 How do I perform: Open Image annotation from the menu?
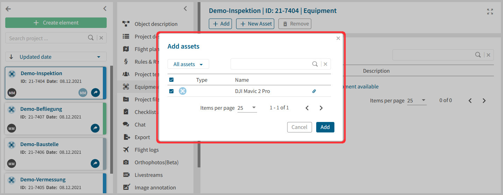point(155,188)
